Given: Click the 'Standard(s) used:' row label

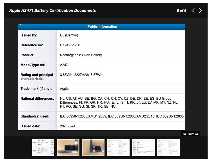Looking at the screenshot, I should [35, 116].
